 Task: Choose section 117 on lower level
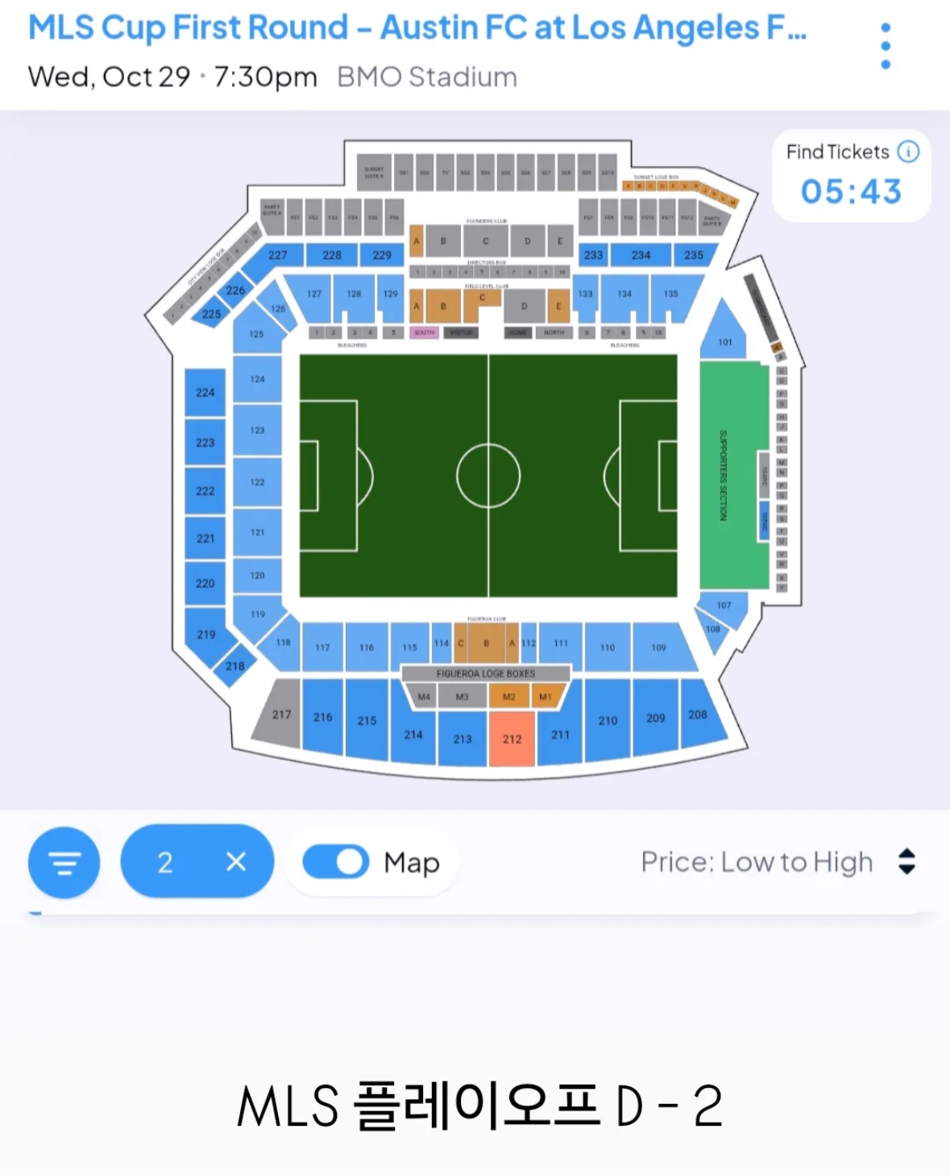[x=322, y=647]
